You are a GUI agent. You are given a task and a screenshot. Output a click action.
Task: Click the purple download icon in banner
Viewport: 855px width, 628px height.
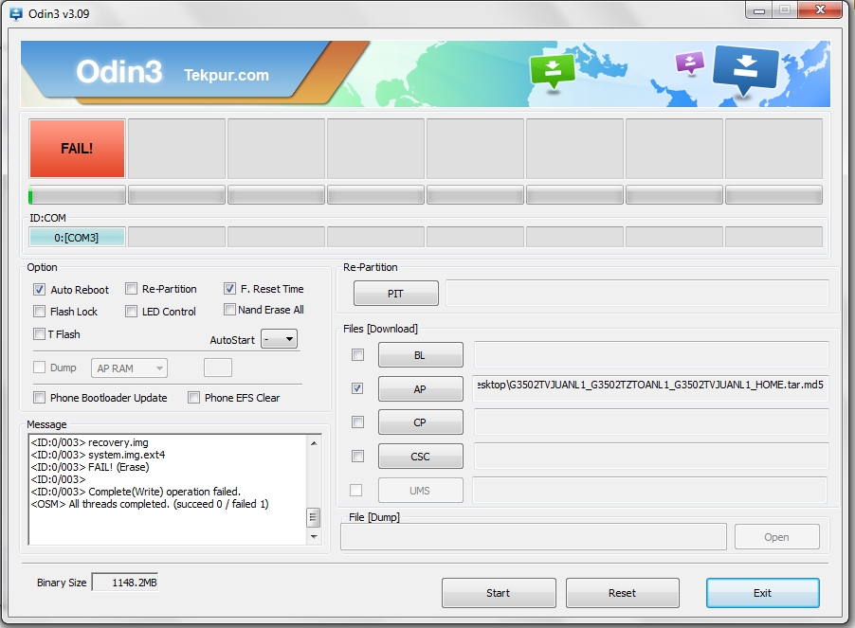pos(690,63)
